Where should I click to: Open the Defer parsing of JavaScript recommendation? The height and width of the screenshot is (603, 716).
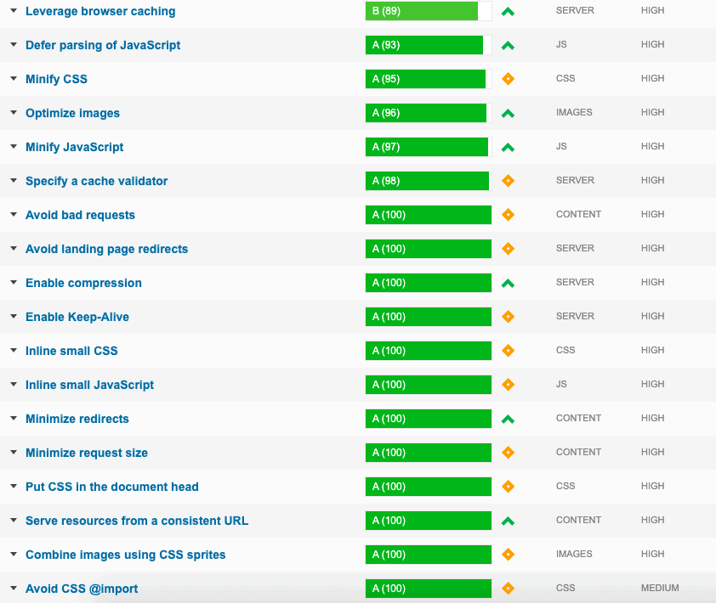pos(103,45)
